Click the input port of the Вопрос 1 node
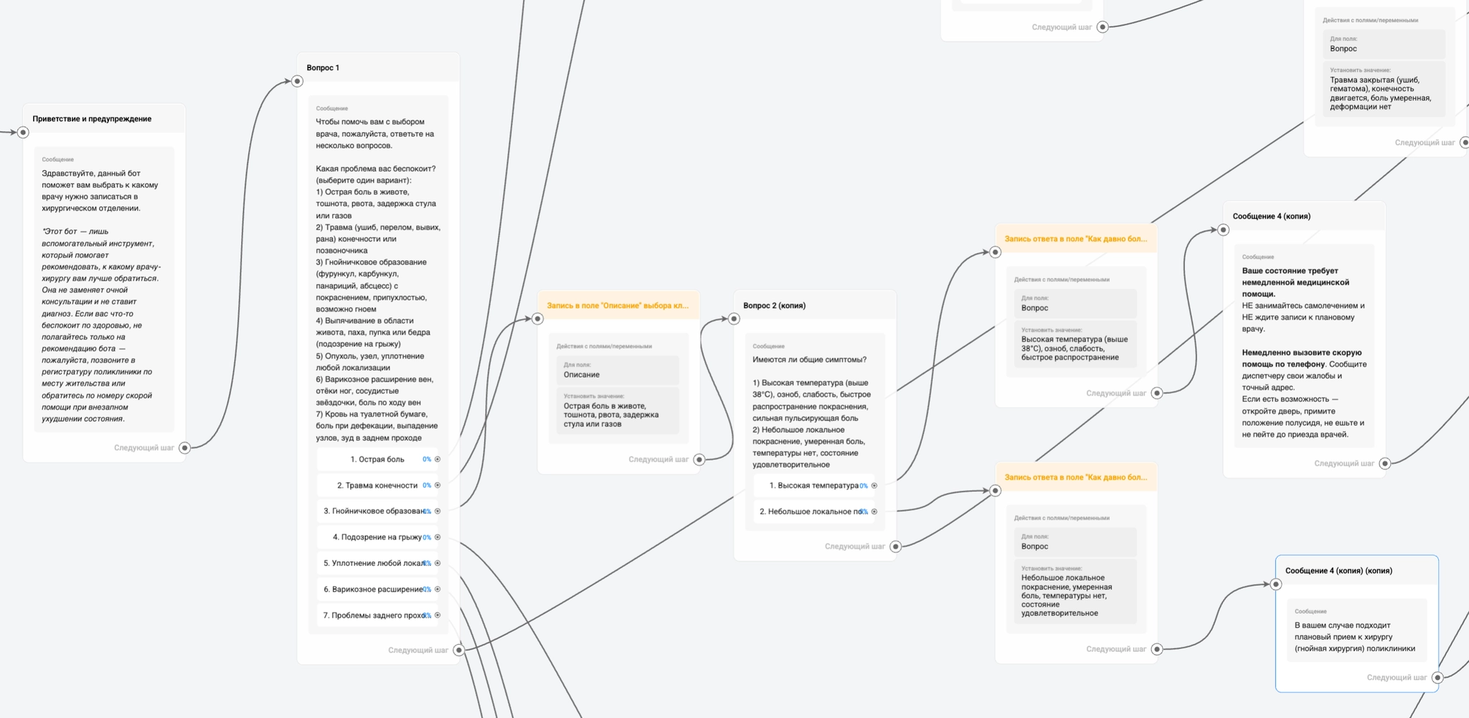The width and height of the screenshot is (1469, 718). pyautogui.click(x=297, y=81)
